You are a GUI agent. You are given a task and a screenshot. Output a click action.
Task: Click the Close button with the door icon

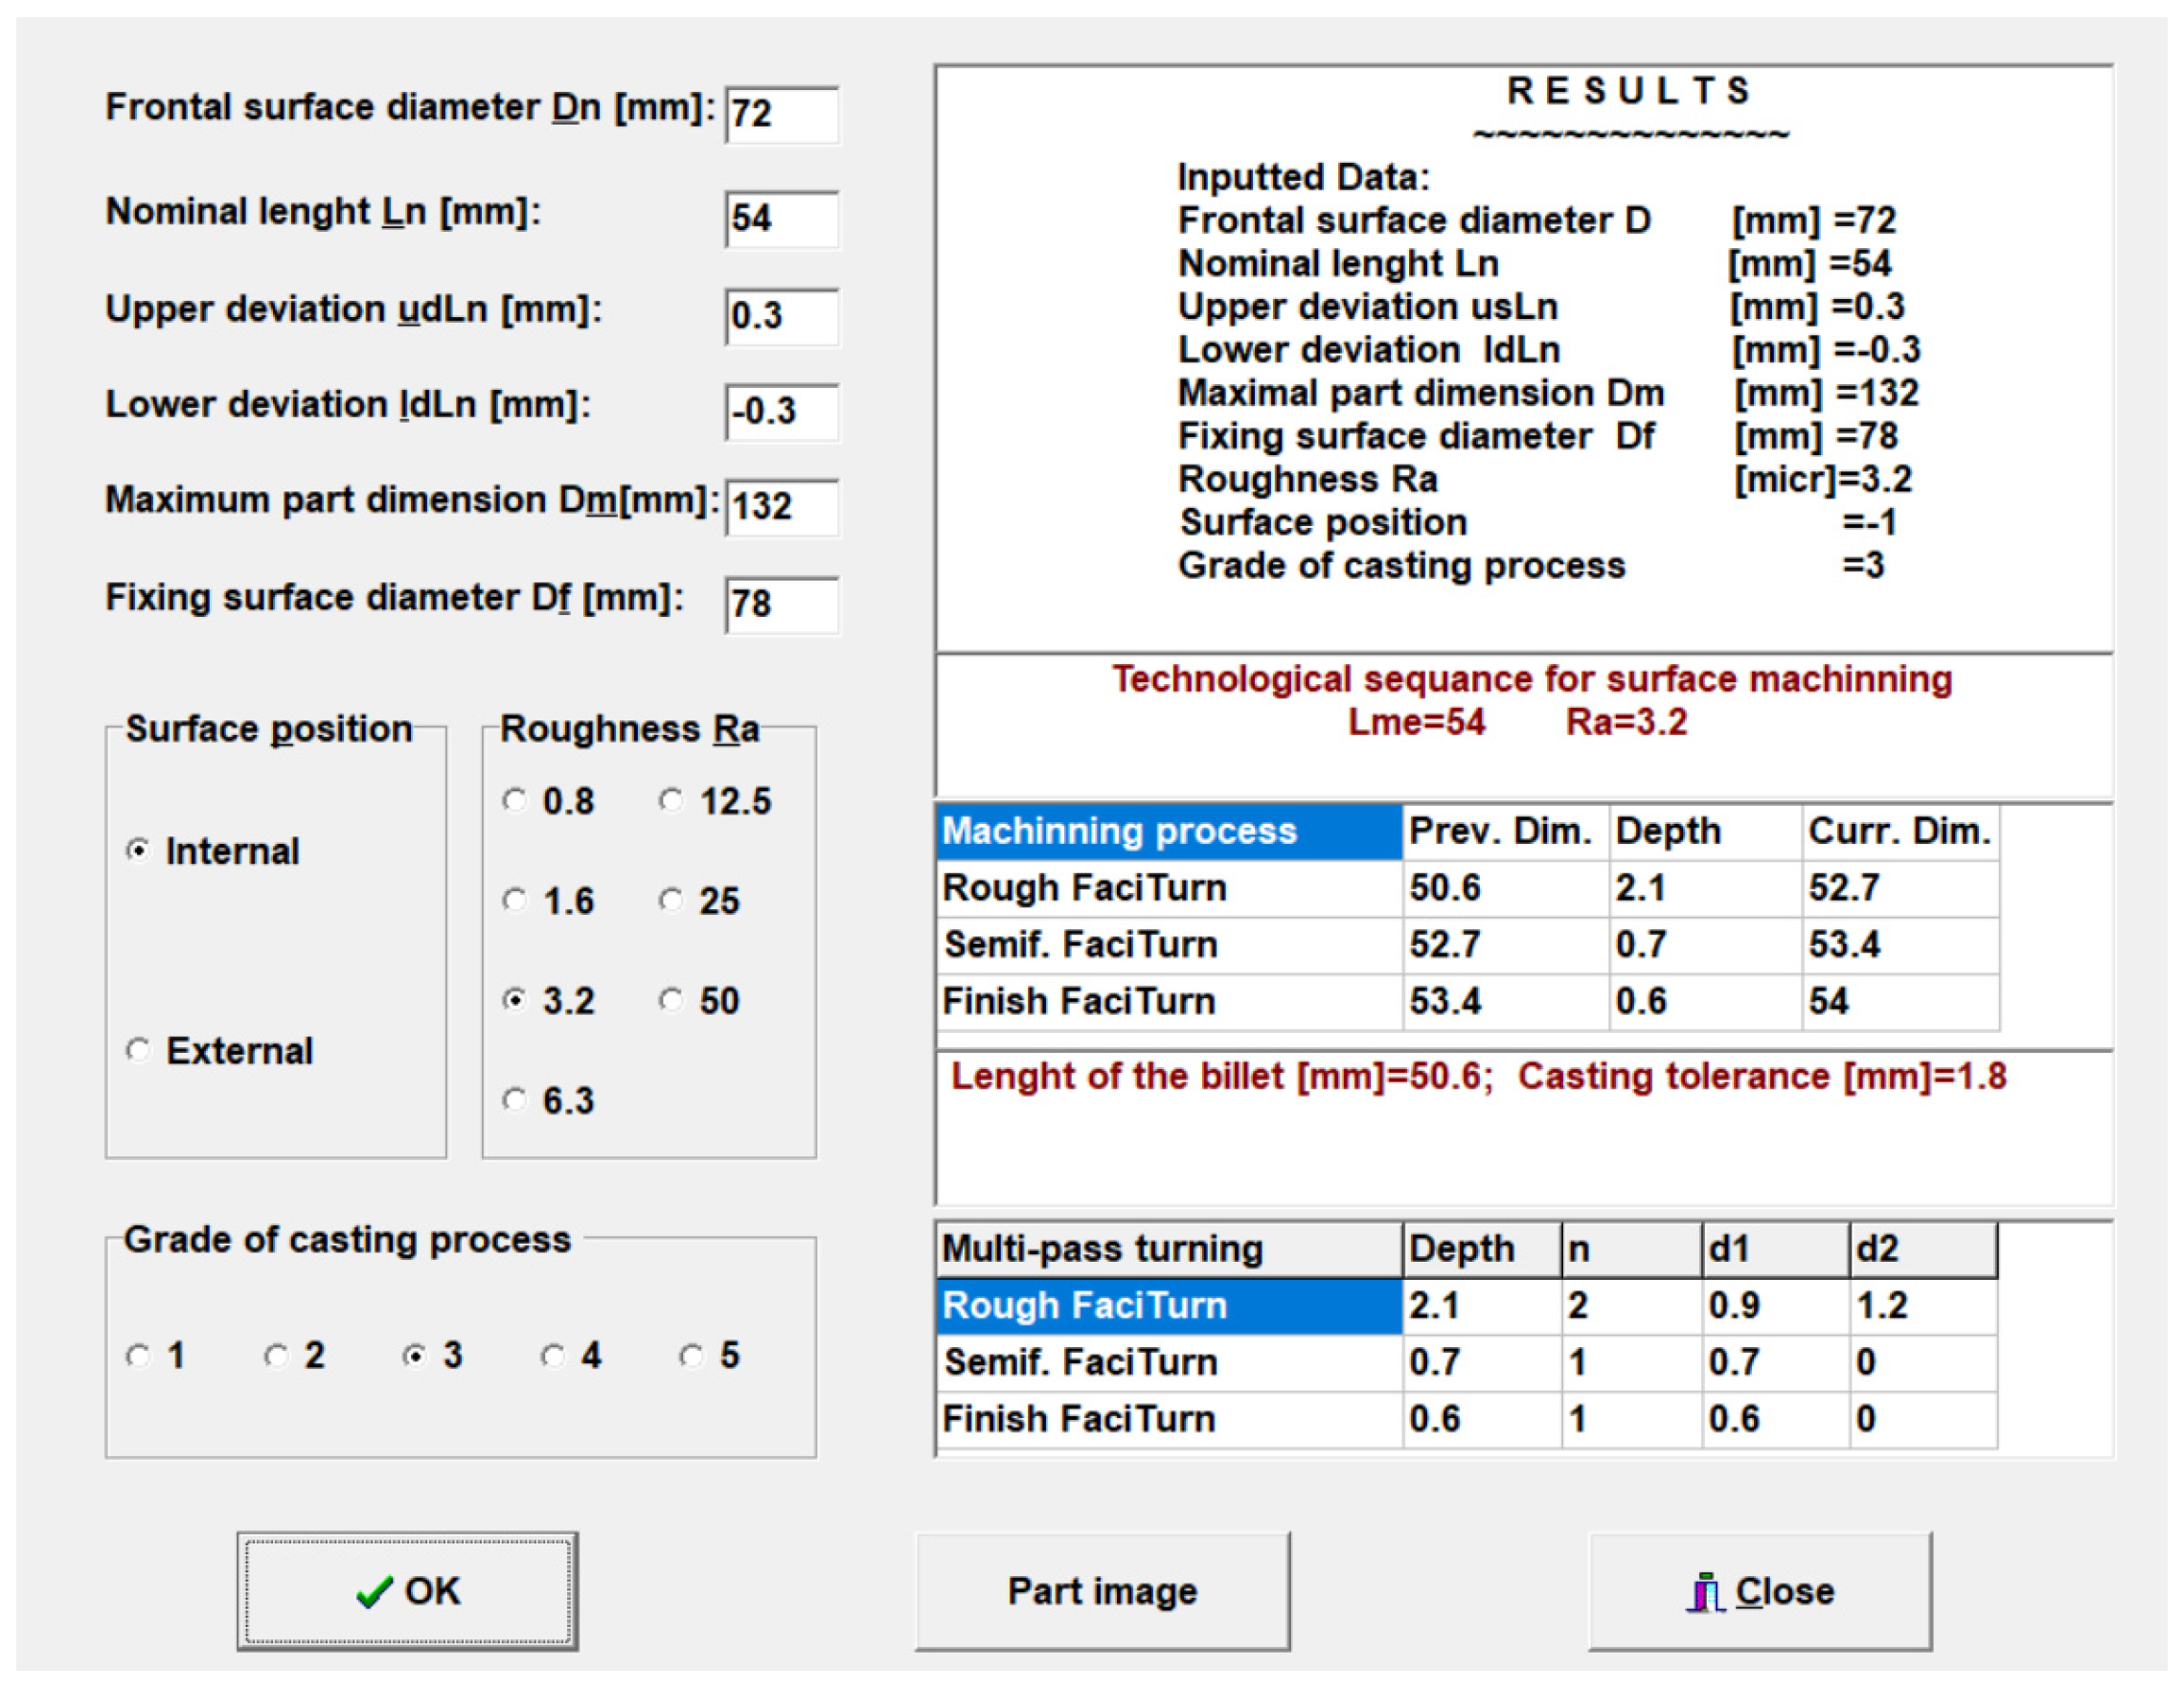(x=1760, y=1590)
